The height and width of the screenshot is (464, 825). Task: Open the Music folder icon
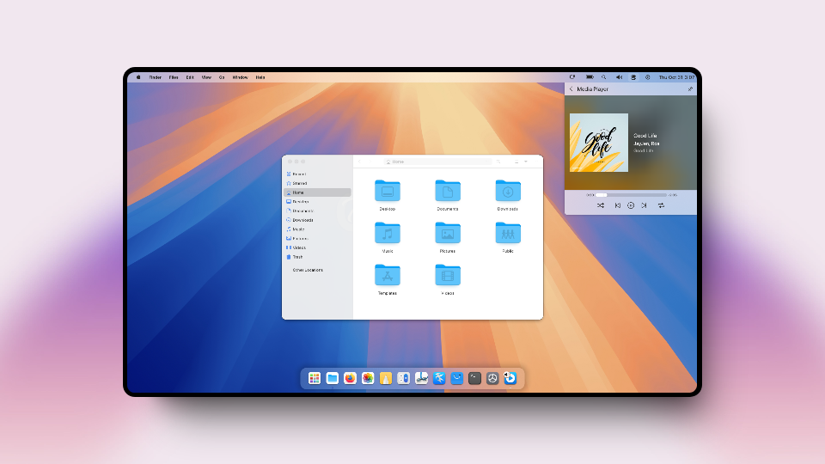[x=388, y=233]
